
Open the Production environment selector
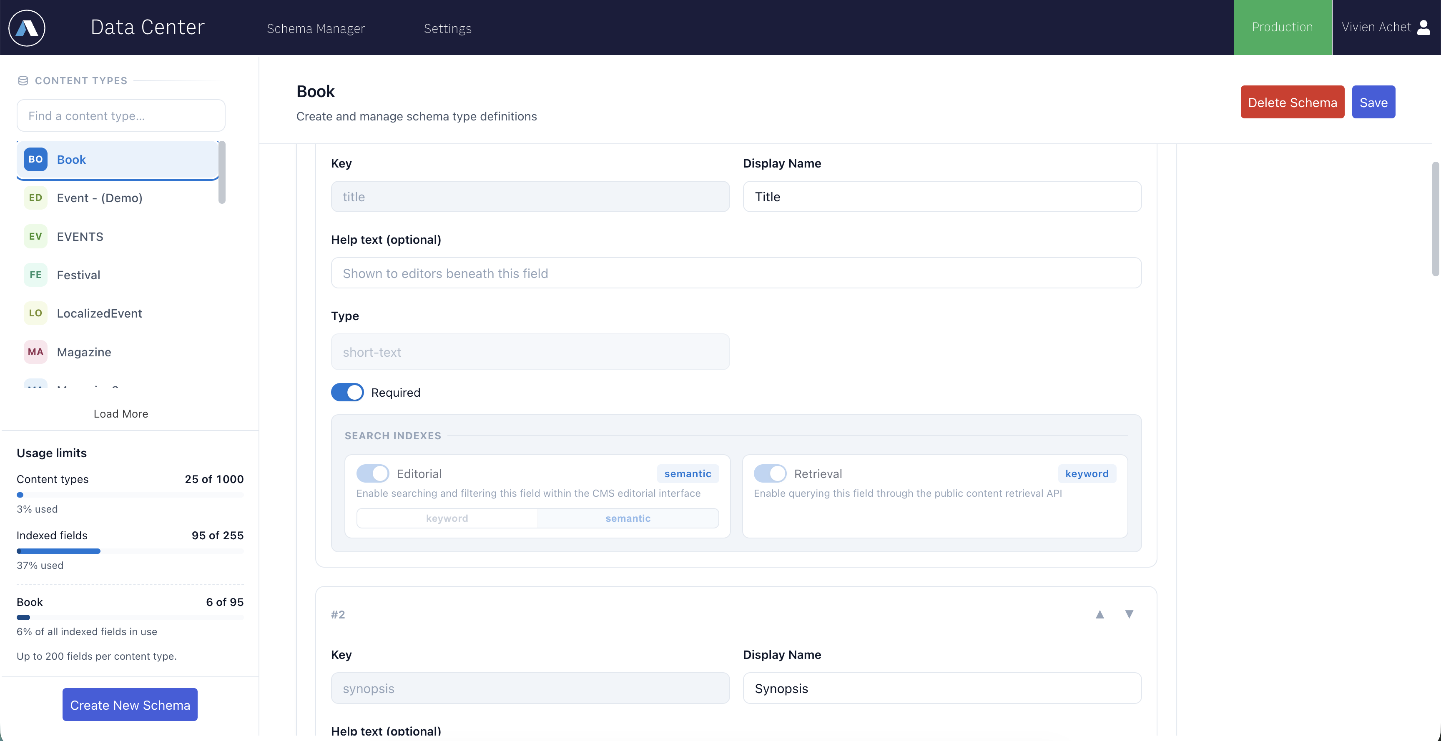pos(1282,28)
